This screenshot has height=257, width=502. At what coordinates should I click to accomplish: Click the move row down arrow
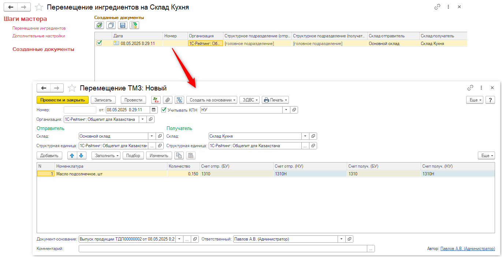81,156
